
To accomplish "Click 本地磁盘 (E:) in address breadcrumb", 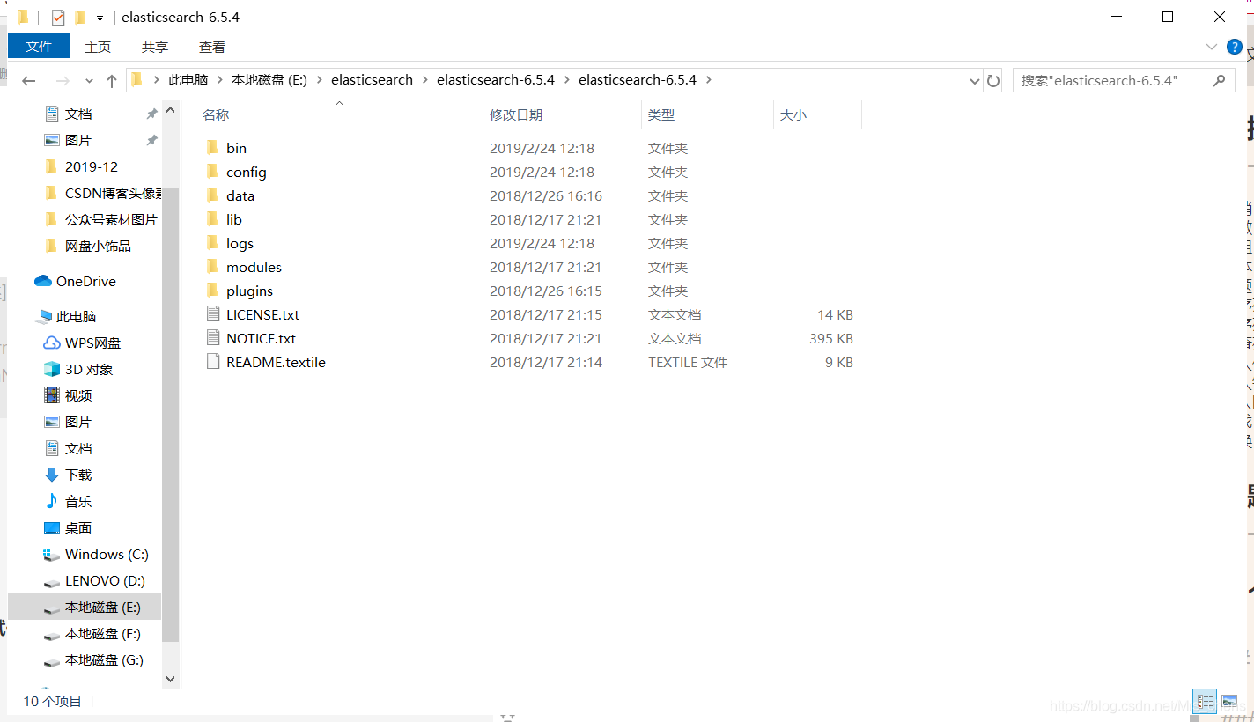I will [x=269, y=80].
